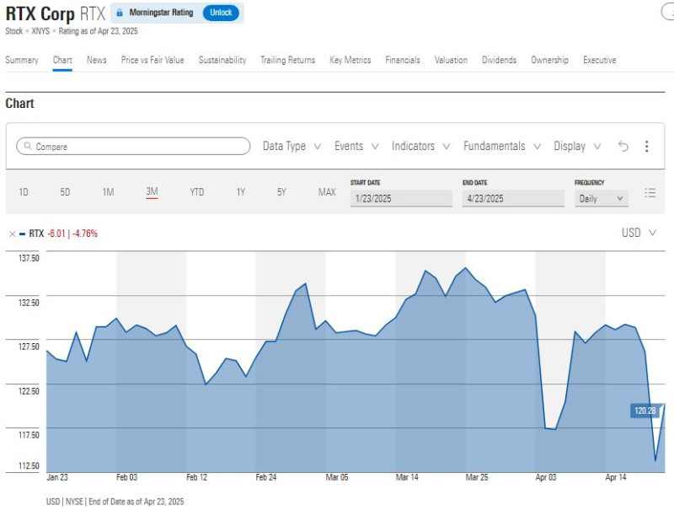Select the 1Y time range
The height and width of the screenshot is (516, 674).
pos(241,192)
